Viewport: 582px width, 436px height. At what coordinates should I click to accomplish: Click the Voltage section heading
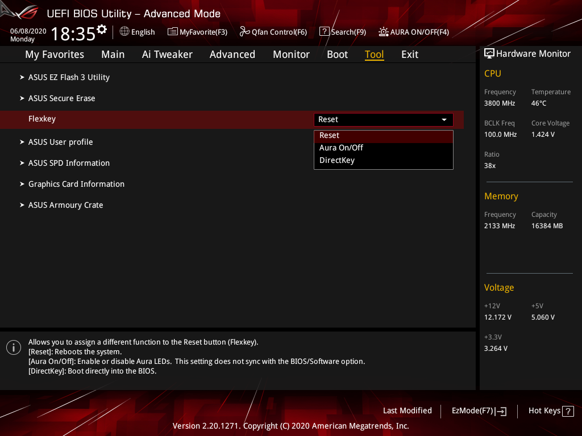(499, 288)
